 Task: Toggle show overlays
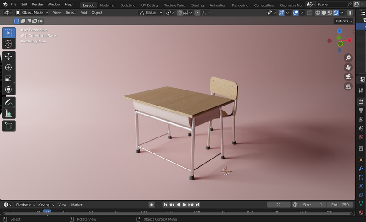click(296, 13)
